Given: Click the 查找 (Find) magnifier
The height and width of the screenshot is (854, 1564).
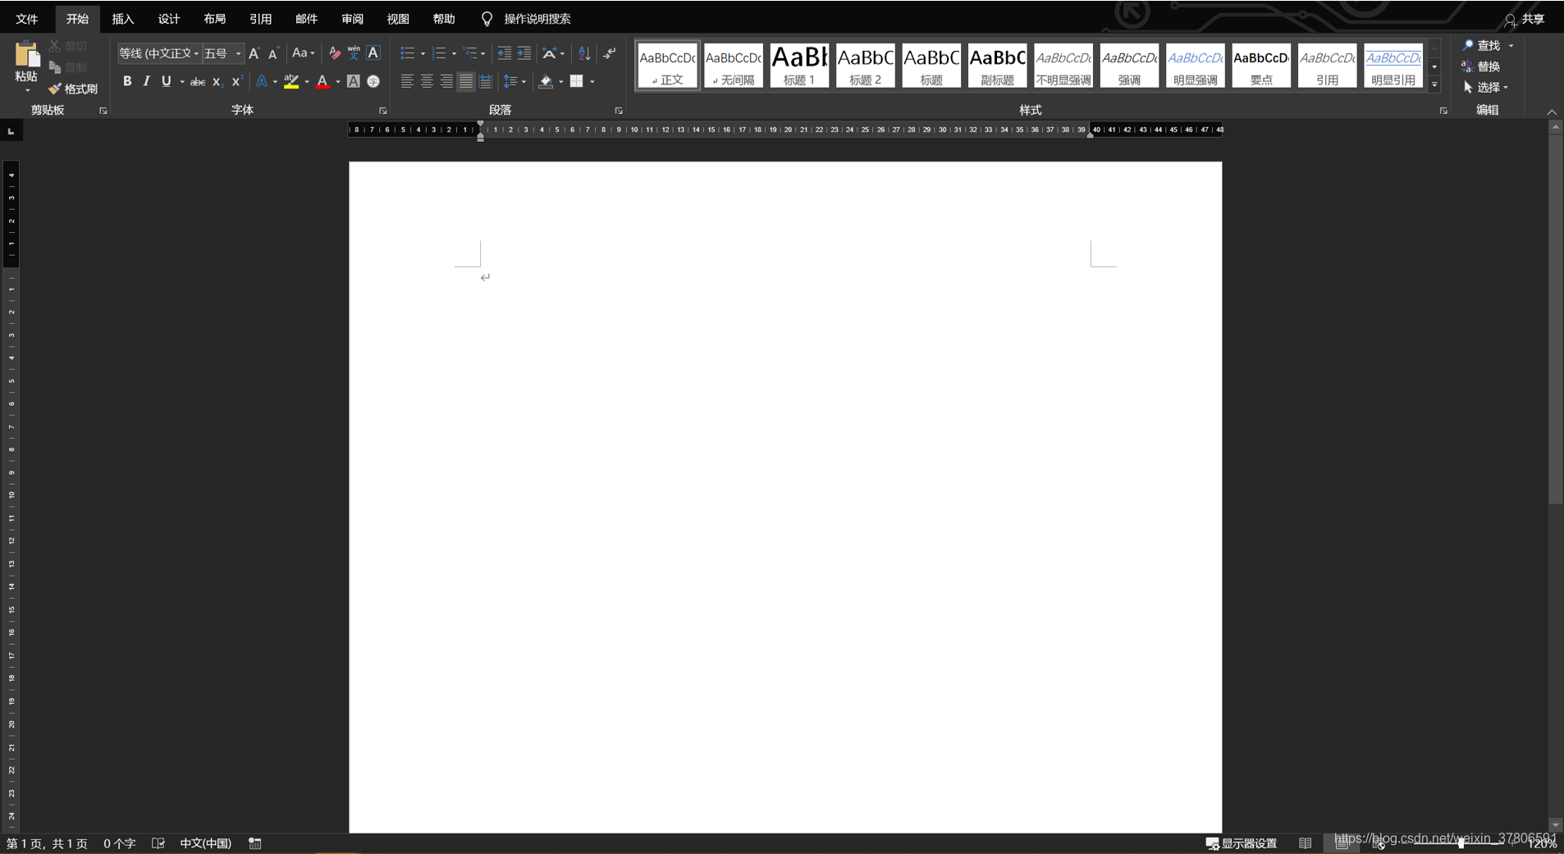Looking at the screenshot, I should [x=1480, y=45].
